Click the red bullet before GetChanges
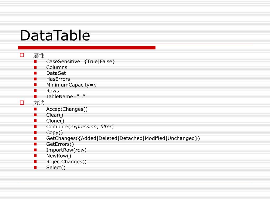 [x=35, y=138]
